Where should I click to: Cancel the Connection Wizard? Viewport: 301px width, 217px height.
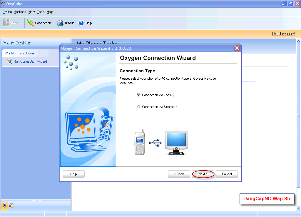click(x=227, y=174)
